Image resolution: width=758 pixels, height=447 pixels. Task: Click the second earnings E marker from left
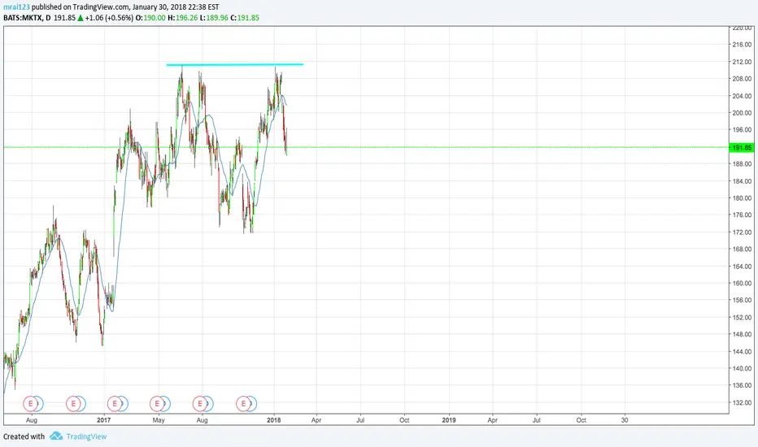pyautogui.click(x=73, y=403)
